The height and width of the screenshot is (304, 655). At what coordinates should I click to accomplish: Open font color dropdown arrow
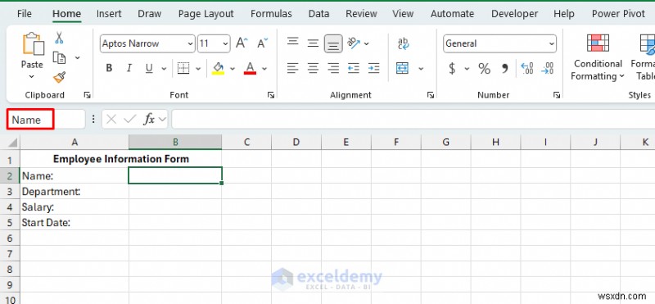264,69
